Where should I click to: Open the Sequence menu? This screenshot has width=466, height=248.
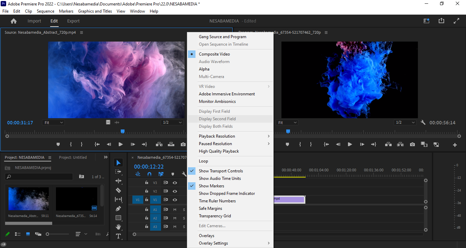click(x=45, y=11)
